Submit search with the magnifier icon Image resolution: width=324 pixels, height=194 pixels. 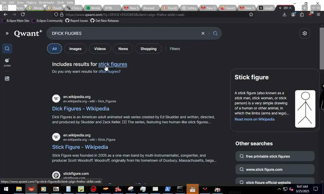pos(215,33)
